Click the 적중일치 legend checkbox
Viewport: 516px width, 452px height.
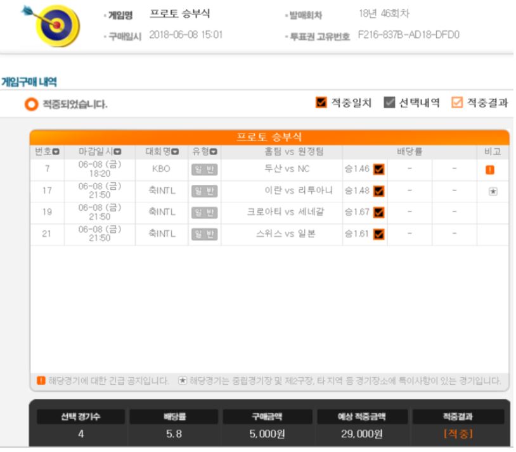click(x=321, y=102)
